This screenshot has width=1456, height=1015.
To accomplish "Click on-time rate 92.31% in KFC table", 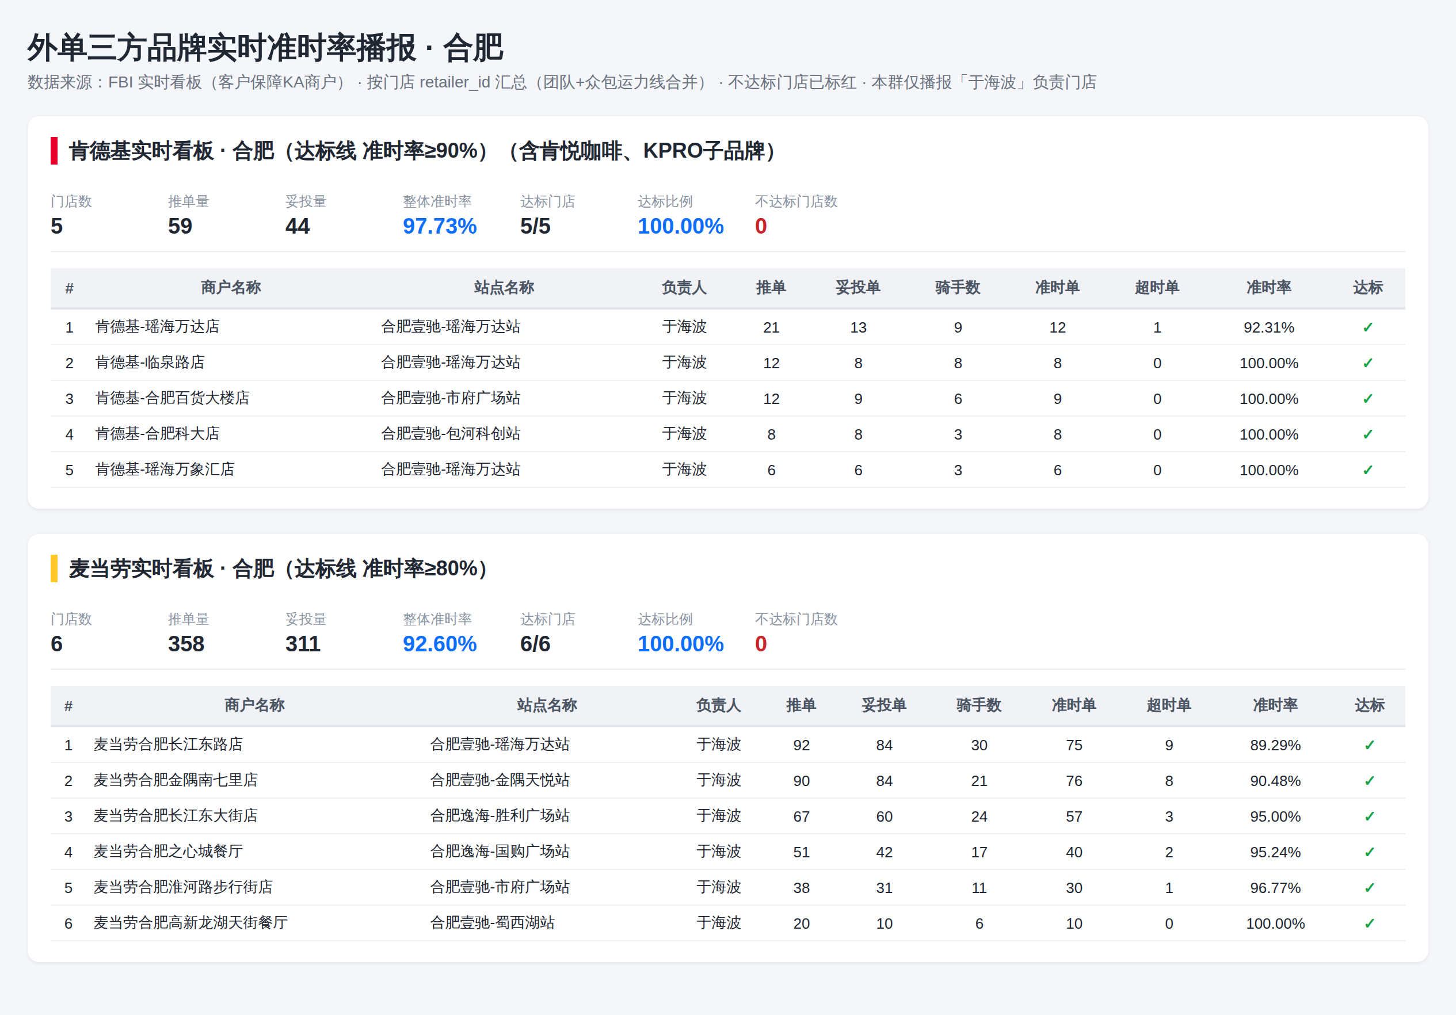I will pos(1269,328).
